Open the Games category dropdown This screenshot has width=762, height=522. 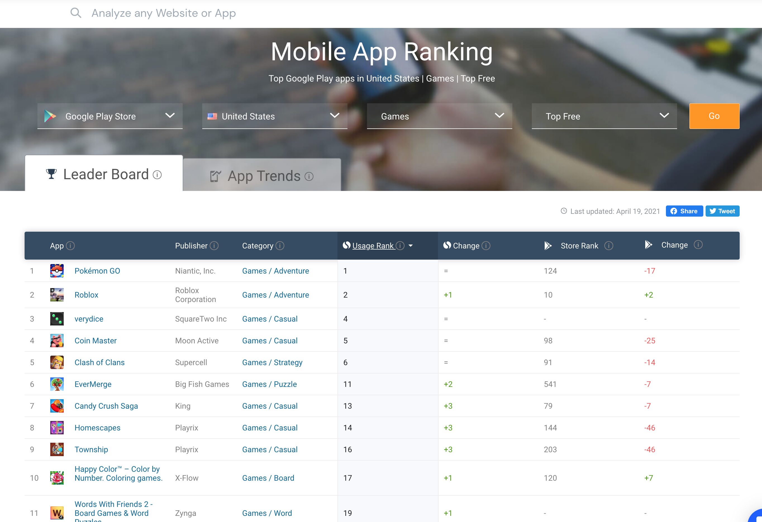click(x=439, y=116)
